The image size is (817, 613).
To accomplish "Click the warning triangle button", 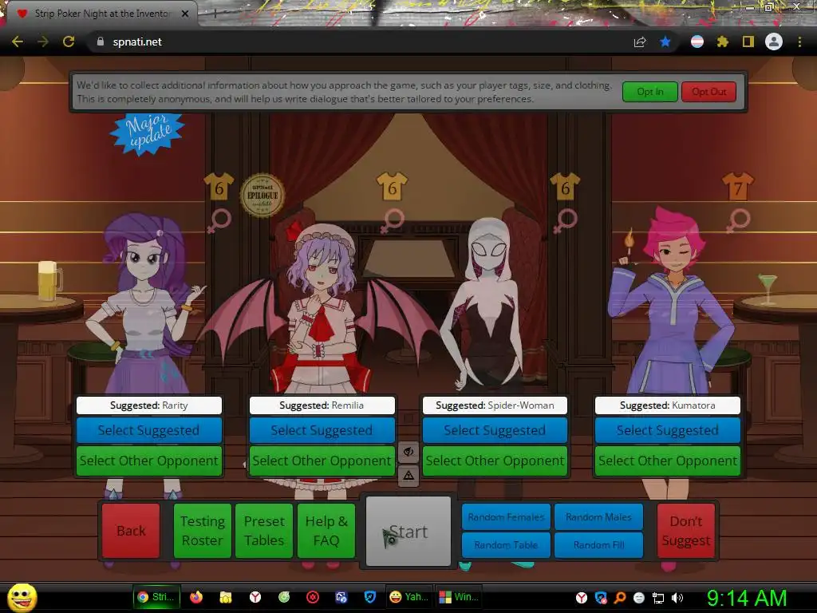I will [408, 476].
